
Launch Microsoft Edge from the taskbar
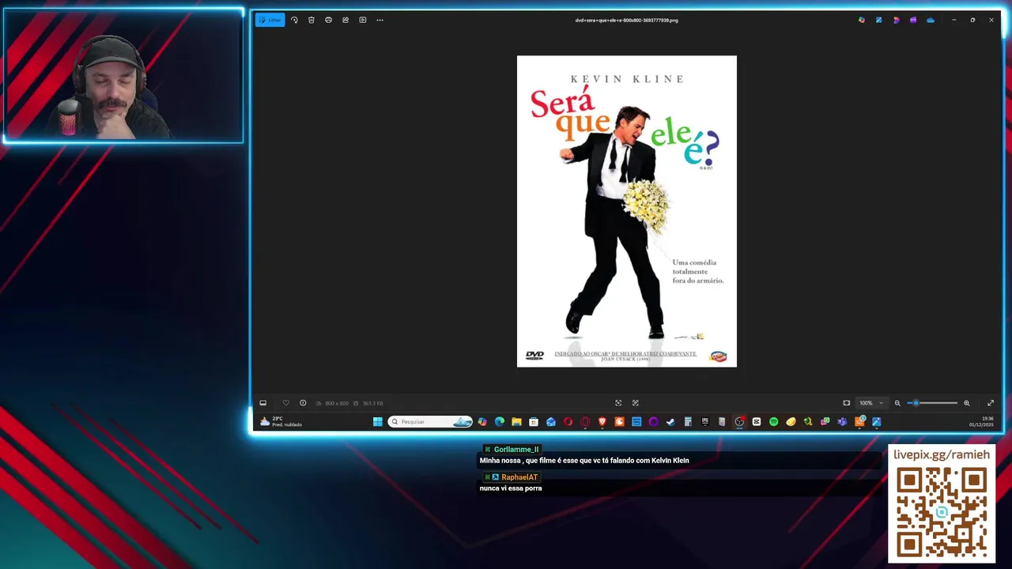pyautogui.click(x=499, y=421)
